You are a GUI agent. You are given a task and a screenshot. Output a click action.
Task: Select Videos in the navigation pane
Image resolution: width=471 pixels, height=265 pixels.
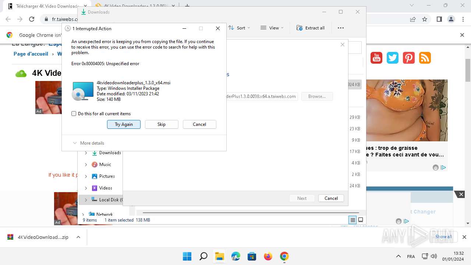(106, 188)
